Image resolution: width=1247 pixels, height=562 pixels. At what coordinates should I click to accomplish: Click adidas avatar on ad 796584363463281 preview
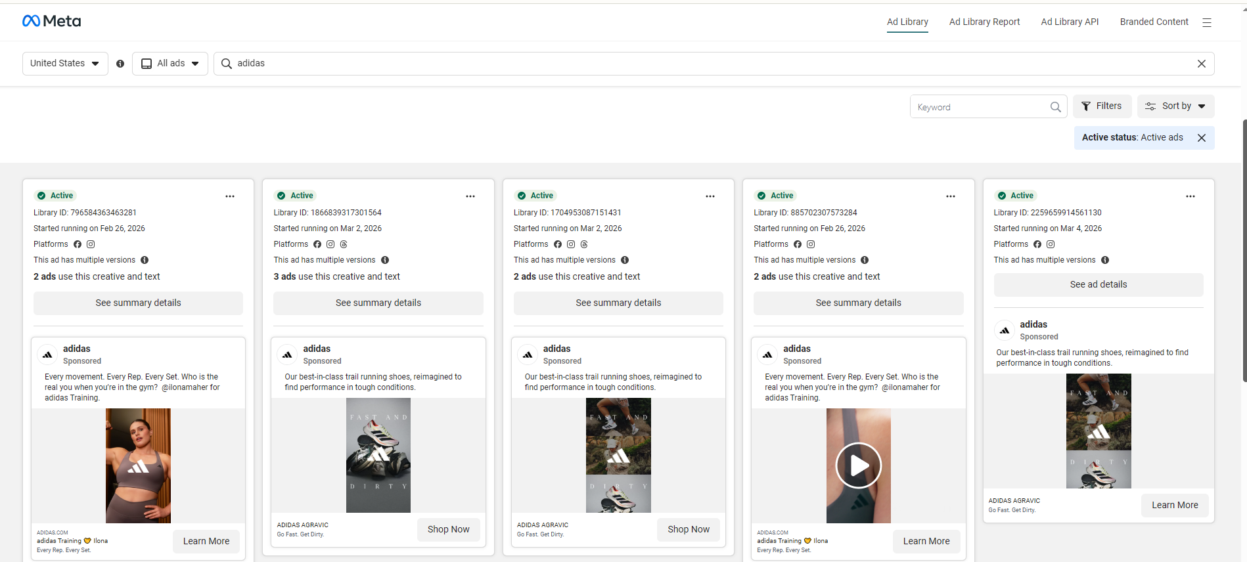click(x=47, y=355)
